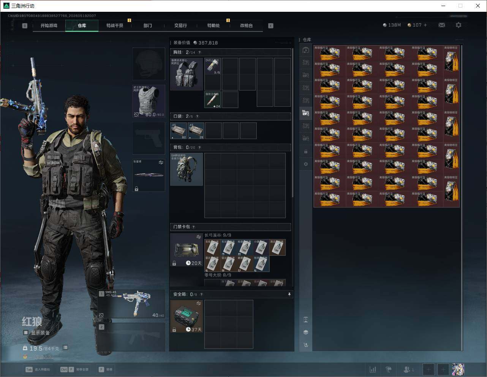The height and width of the screenshot is (377, 487).
Task: Click the 进入特勤处 Tab shortcut button
Action: tap(38, 369)
